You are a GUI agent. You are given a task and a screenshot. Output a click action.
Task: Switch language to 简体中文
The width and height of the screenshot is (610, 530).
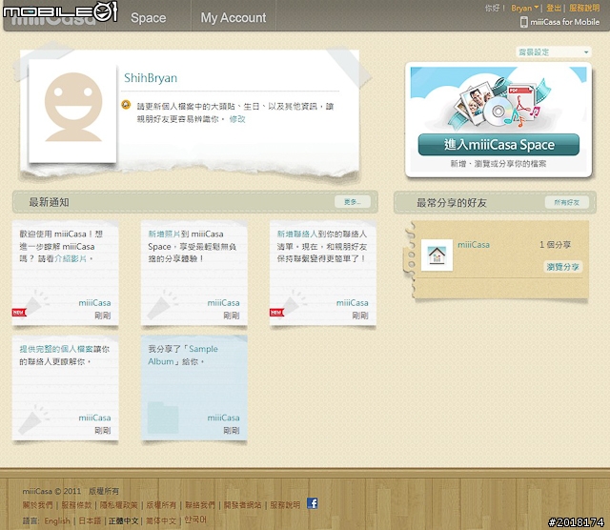point(161,520)
